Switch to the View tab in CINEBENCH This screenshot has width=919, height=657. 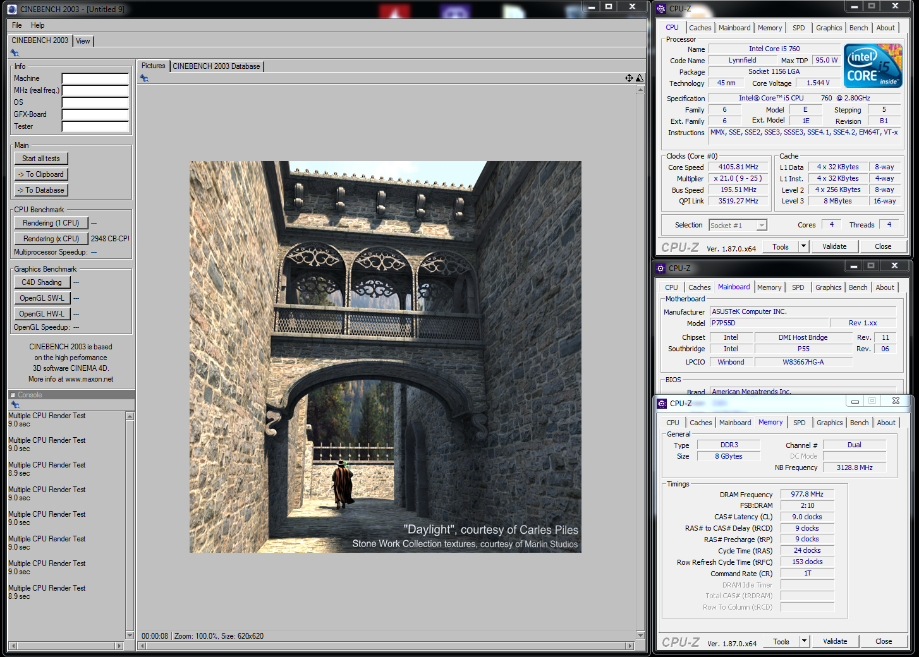click(83, 41)
